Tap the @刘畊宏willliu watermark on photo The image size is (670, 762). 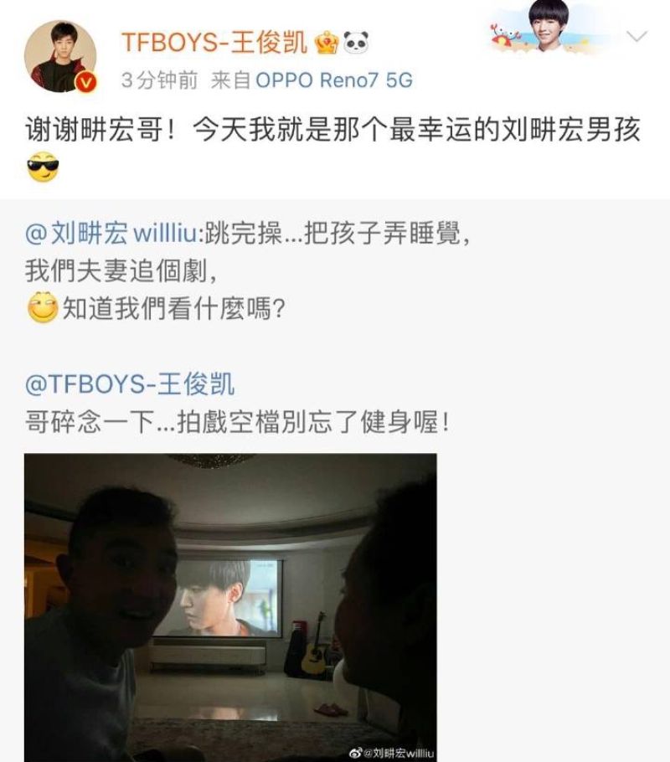(x=392, y=754)
